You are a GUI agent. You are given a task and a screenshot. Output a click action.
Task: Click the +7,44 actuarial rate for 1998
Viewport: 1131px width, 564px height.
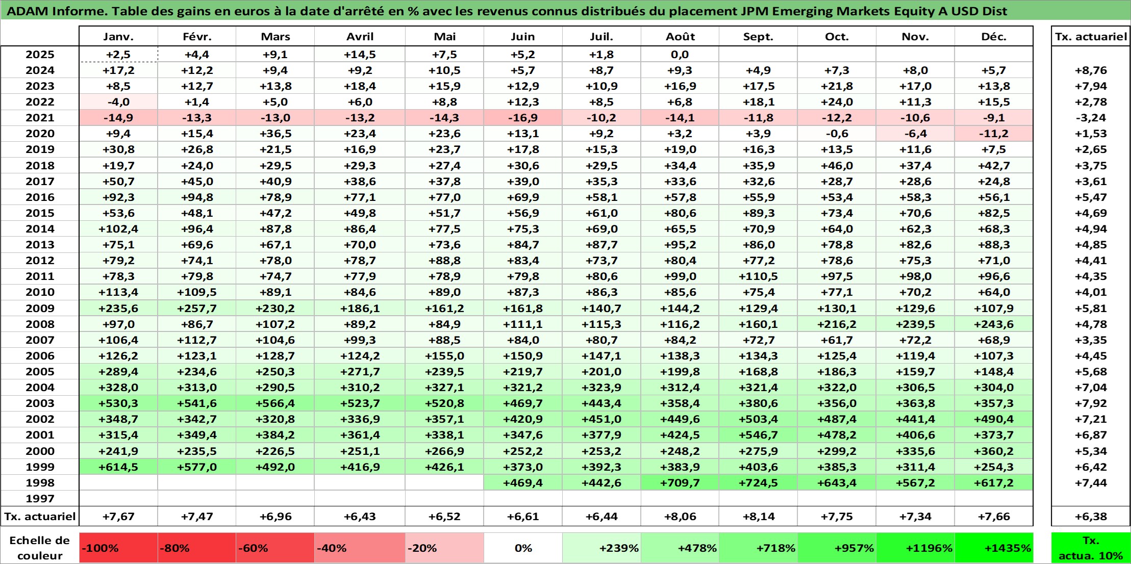(x=1091, y=482)
